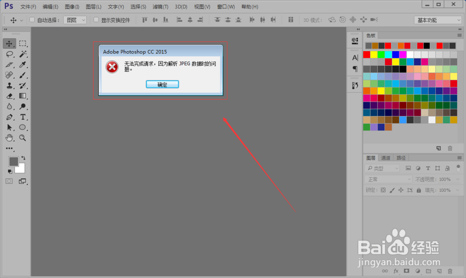Screen dimensions: 466x278
Task: Filter layers by type layers
Action: tap(428, 169)
